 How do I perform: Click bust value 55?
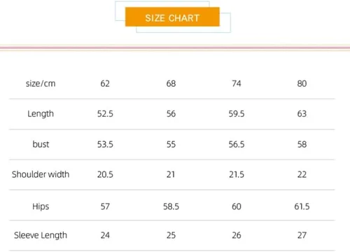point(171,144)
